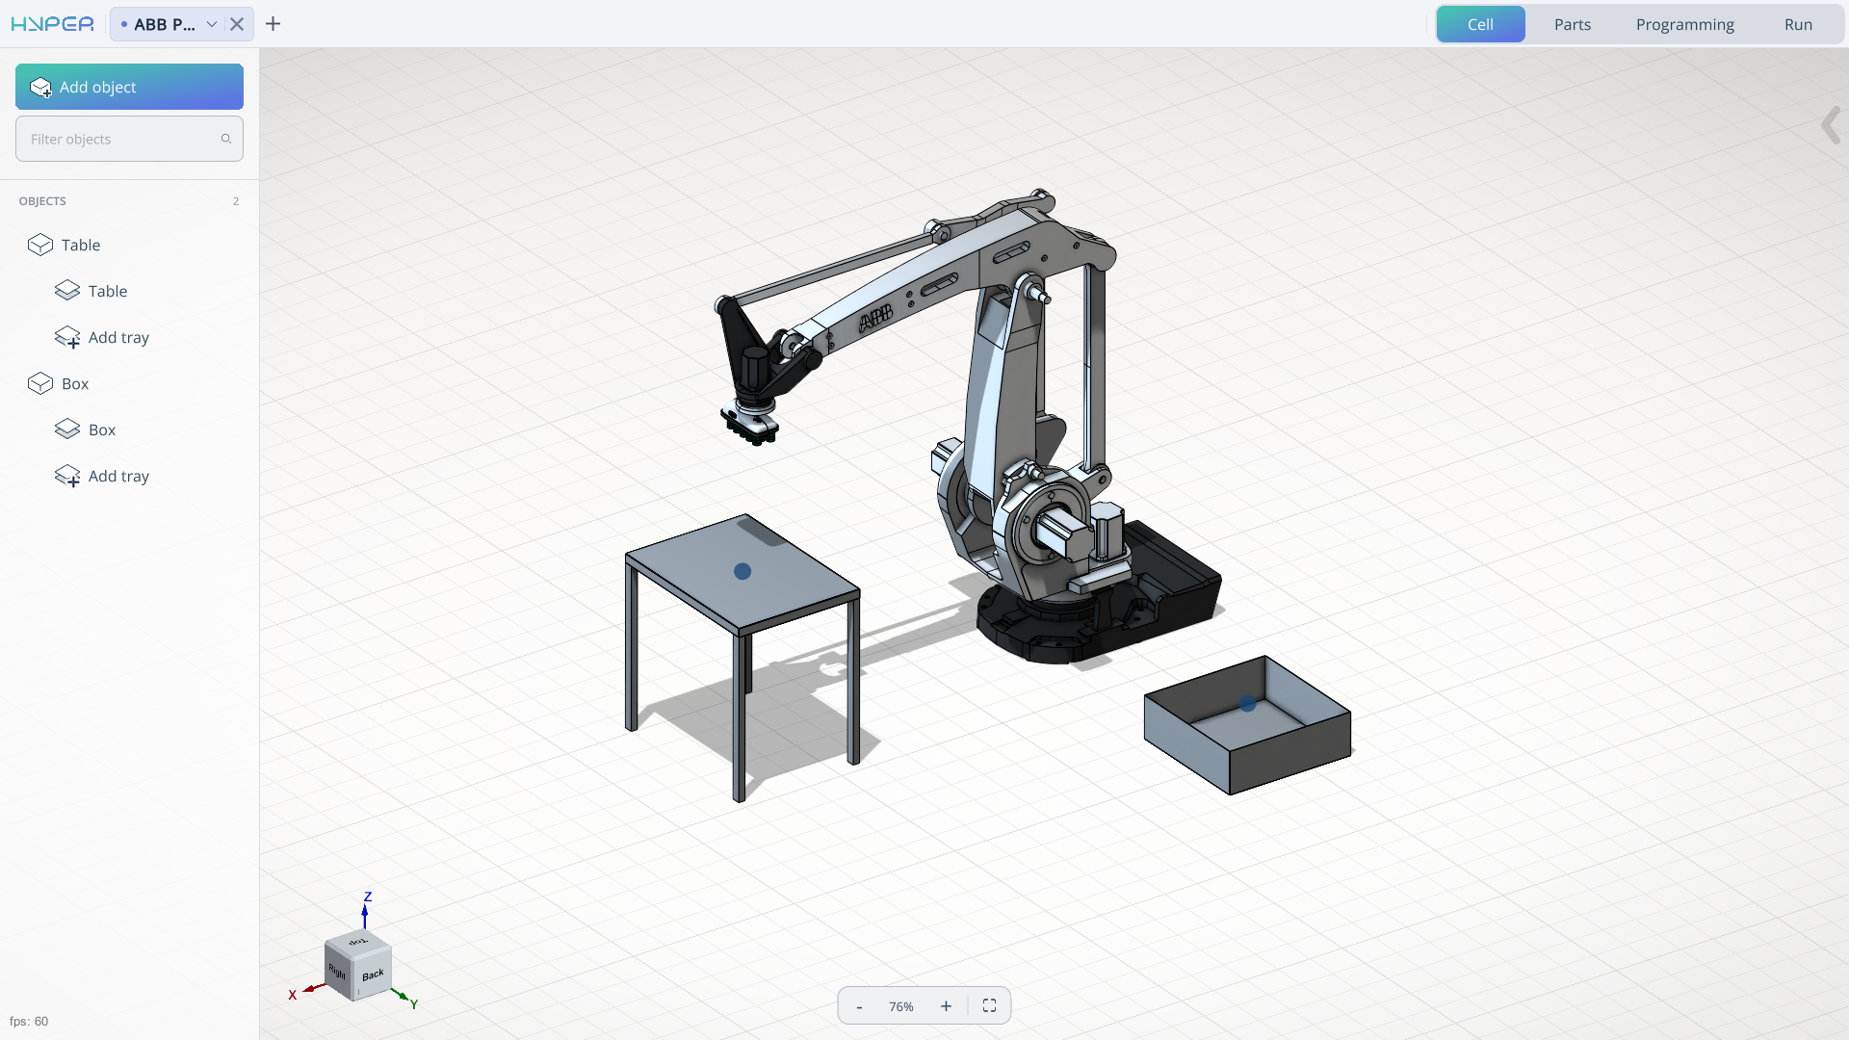This screenshot has height=1040, width=1849.
Task: Open the Programming tab
Action: point(1685,24)
